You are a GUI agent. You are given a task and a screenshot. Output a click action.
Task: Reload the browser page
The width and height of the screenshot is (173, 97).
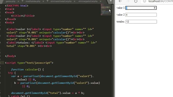136,1
